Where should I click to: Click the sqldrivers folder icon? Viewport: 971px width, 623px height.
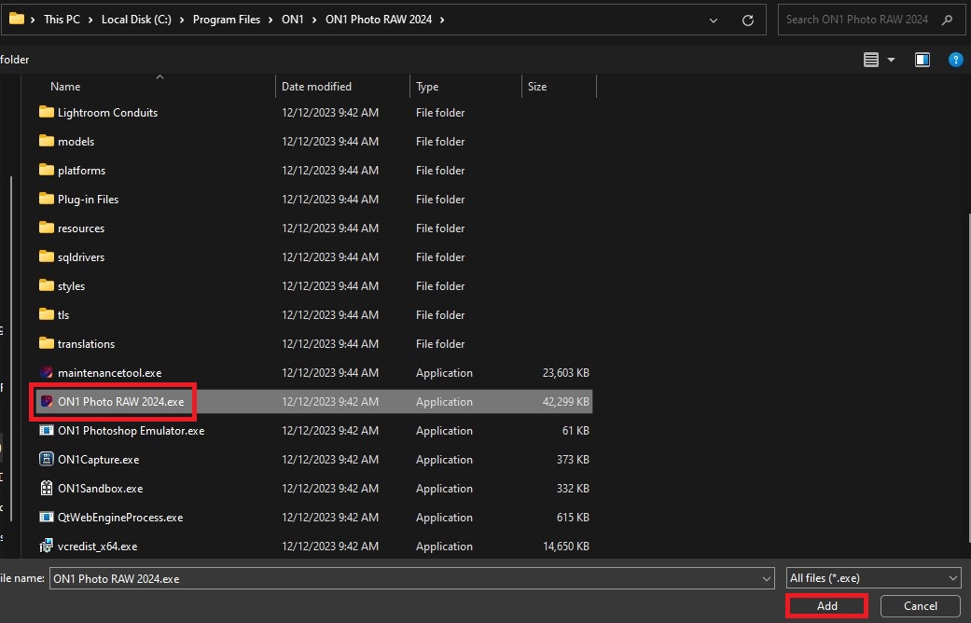tap(47, 256)
